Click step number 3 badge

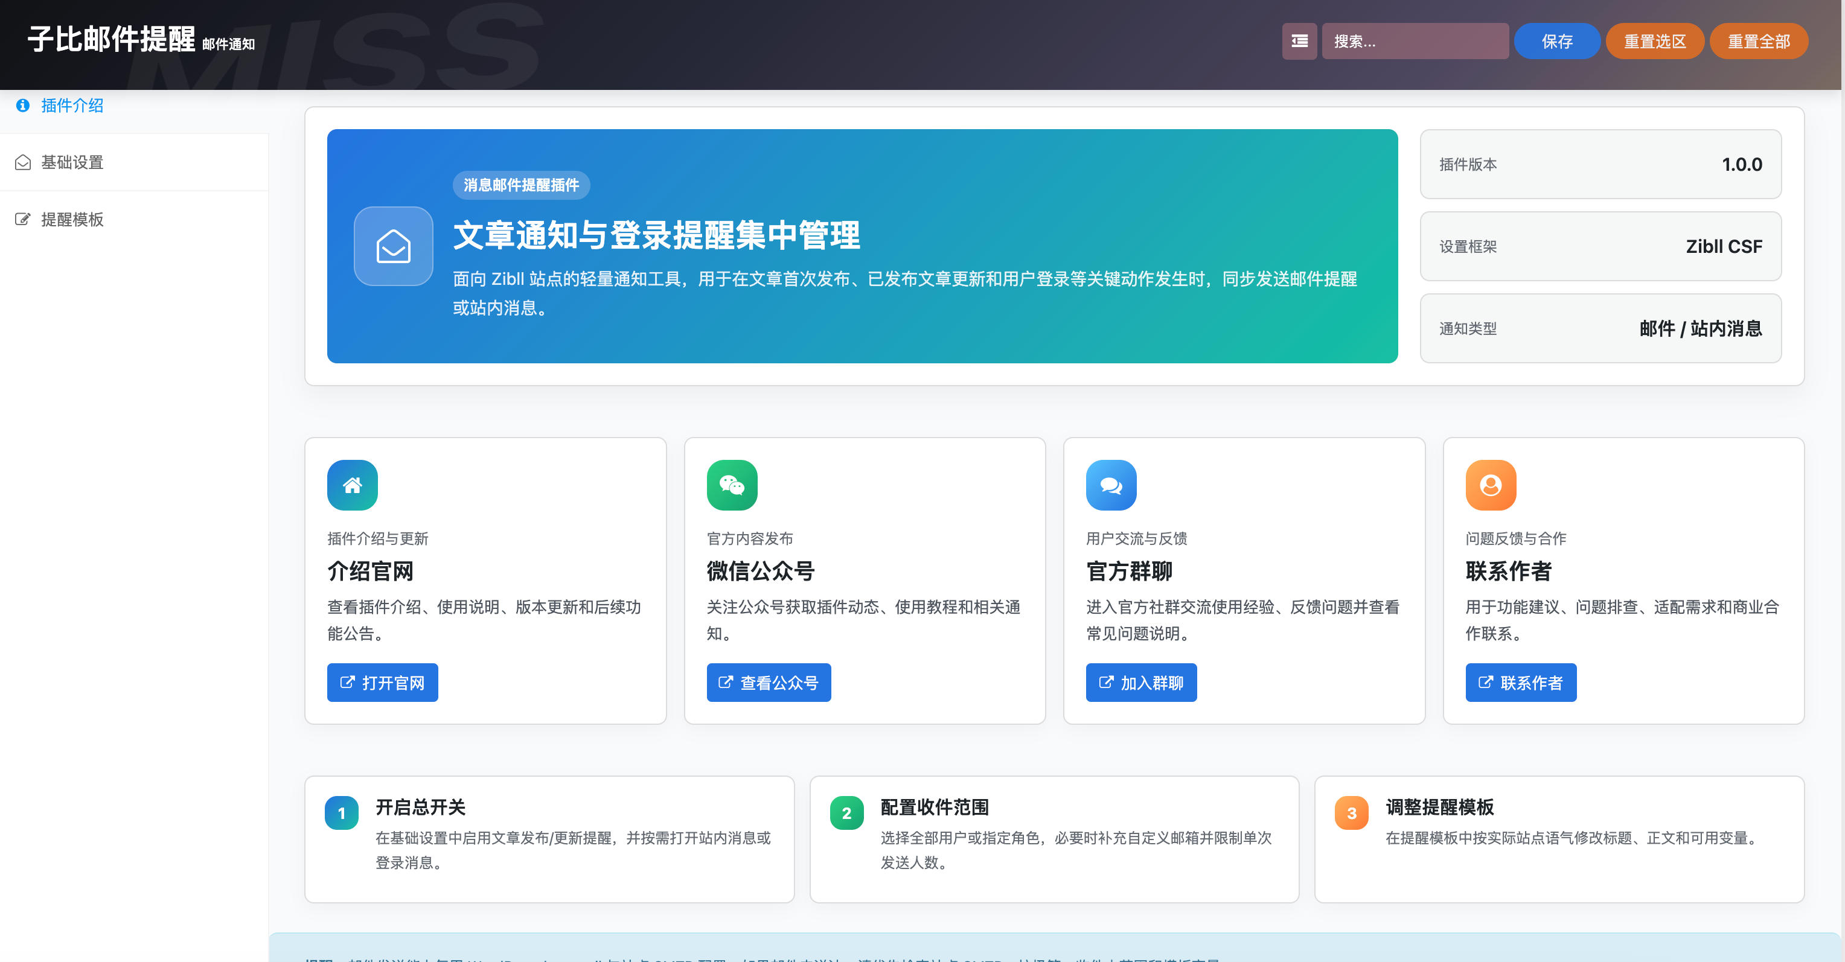(x=1352, y=813)
